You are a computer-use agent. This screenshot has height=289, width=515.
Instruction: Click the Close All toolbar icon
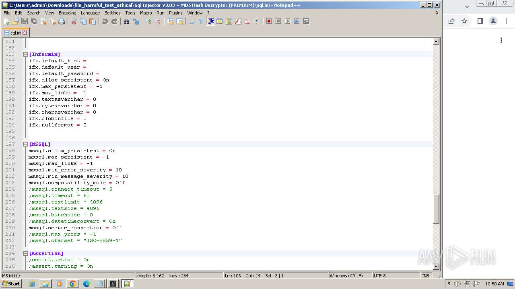(x=52, y=21)
